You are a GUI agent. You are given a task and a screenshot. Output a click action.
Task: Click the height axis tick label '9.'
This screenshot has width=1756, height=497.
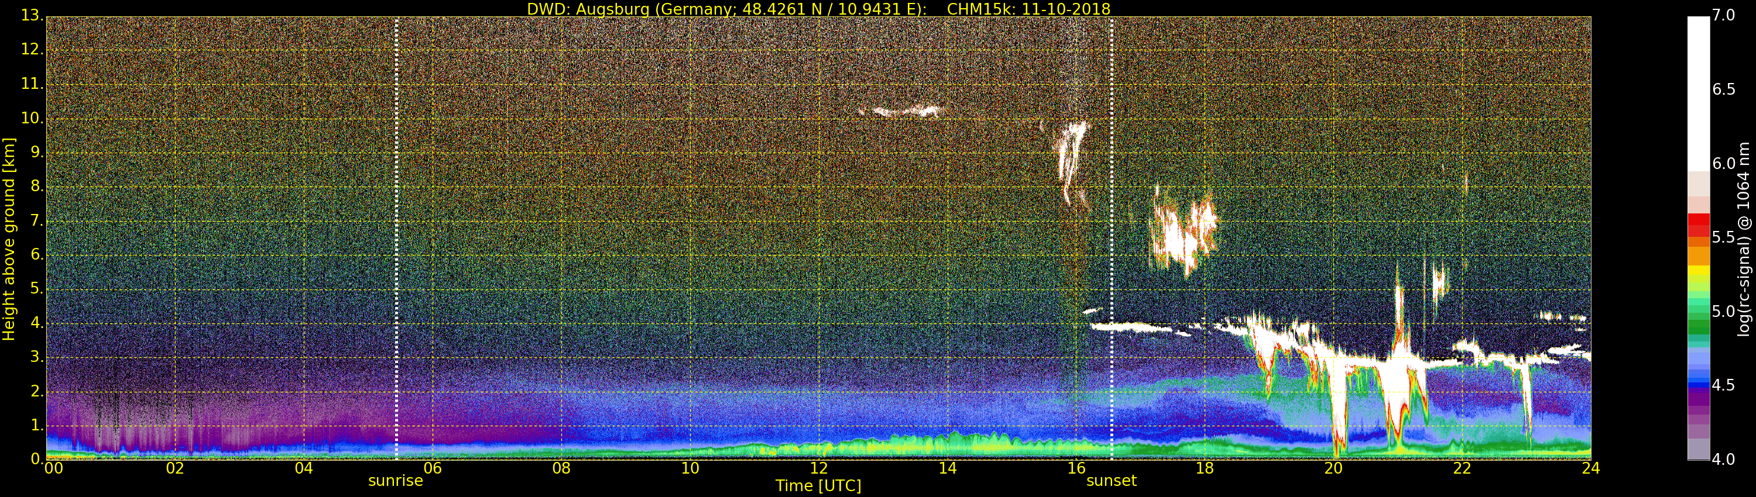click(x=37, y=152)
